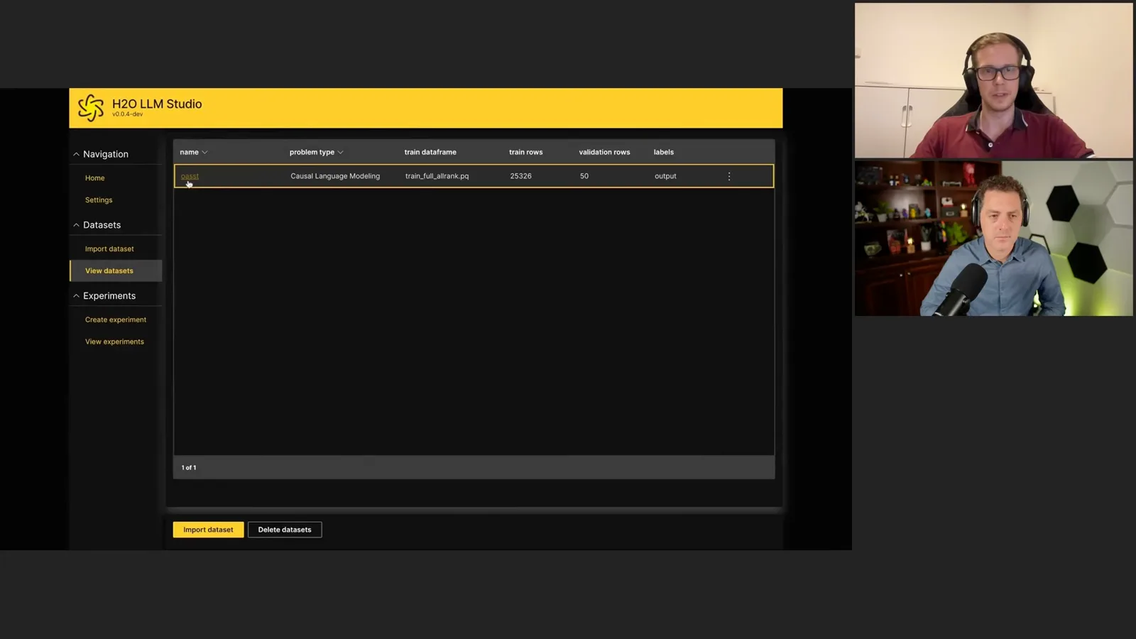The width and height of the screenshot is (1136, 639).
Task: Open the oasst dataset link
Action: [x=190, y=176]
